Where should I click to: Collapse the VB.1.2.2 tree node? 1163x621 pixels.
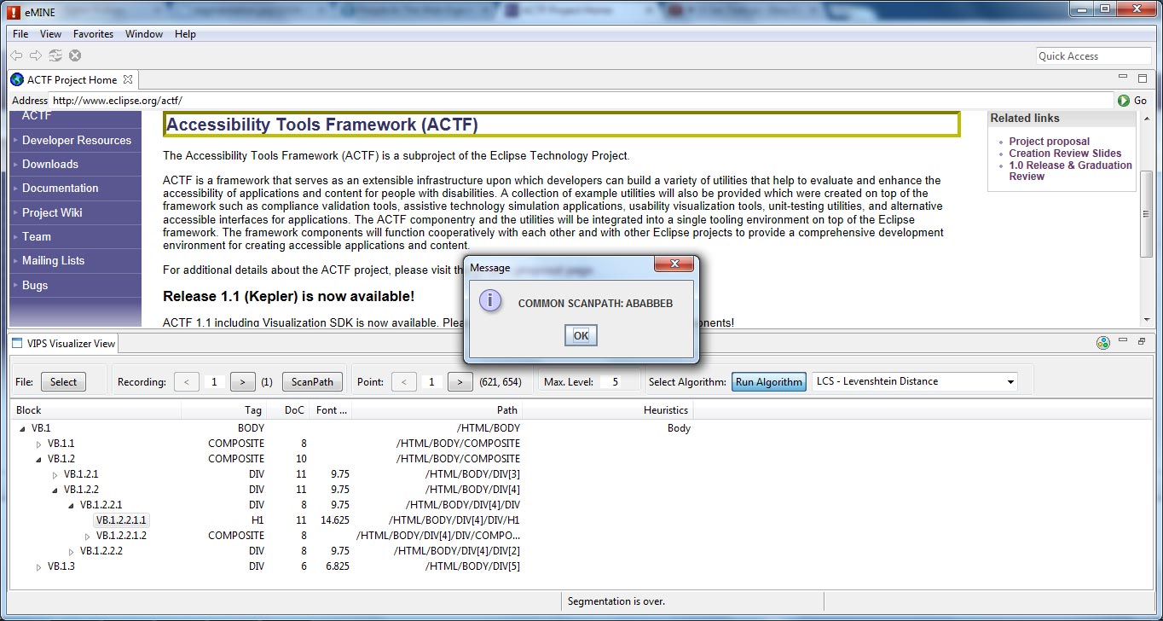click(53, 490)
